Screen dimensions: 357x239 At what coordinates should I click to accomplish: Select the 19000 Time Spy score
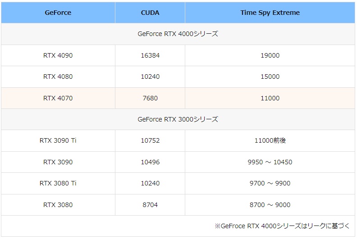click(270, 55)
